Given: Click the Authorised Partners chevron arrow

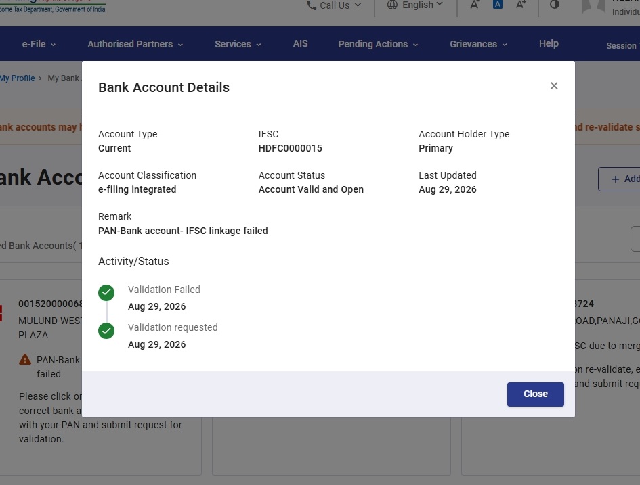Looking at the screenshot, I should coord(180,45).
